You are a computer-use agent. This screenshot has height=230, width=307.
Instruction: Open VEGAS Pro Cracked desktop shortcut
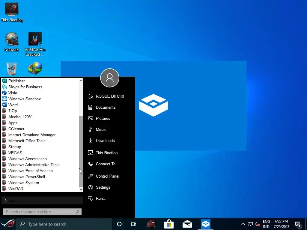pos(35,44)
